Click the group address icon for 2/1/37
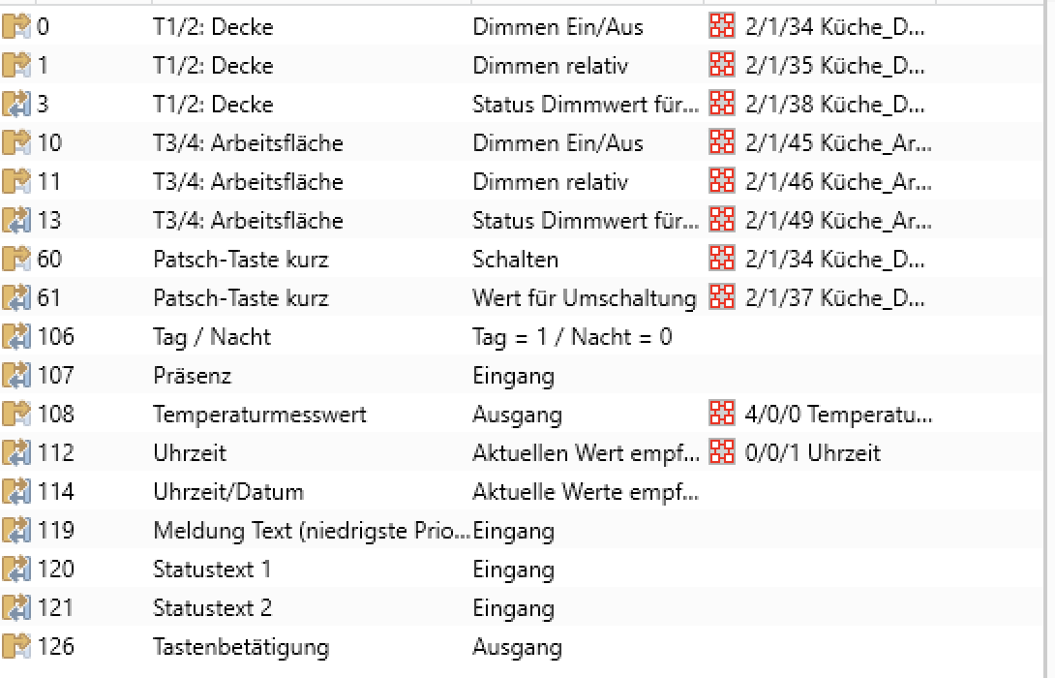Image resolution: width=1055 pixels, height=678 pixels. click(x=722, y=298)
